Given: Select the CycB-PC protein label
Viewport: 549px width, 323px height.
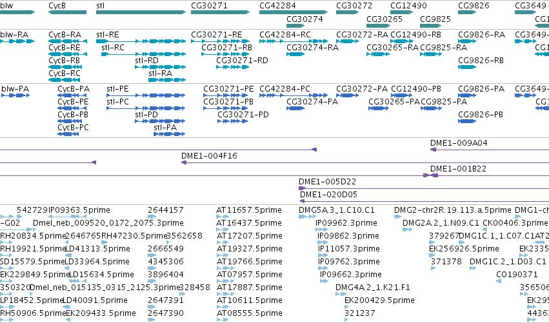Looking at the screenshot, I should pyautogui.click(x=73, y=128).
